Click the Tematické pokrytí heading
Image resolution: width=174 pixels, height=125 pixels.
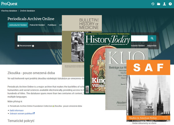[x=21, y=121]
